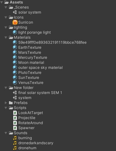116x151 pixels.
Task: Select the solar system scene name
Action: click(x=30, y=12)
